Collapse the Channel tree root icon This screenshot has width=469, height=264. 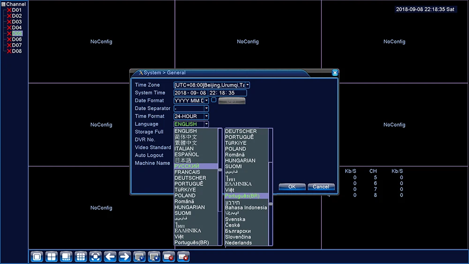coord(3,4)
